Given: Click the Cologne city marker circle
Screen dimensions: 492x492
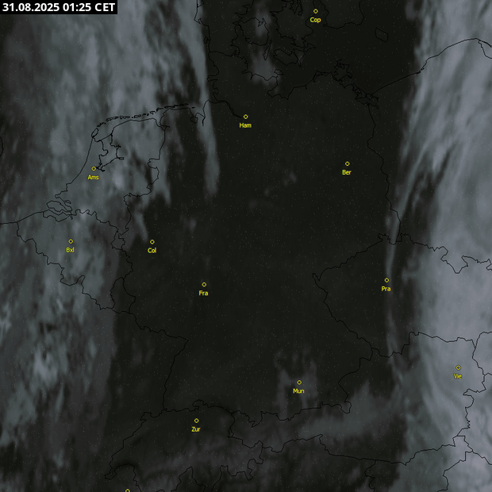Looking at the screenshot, I should (x=152, y=242).
